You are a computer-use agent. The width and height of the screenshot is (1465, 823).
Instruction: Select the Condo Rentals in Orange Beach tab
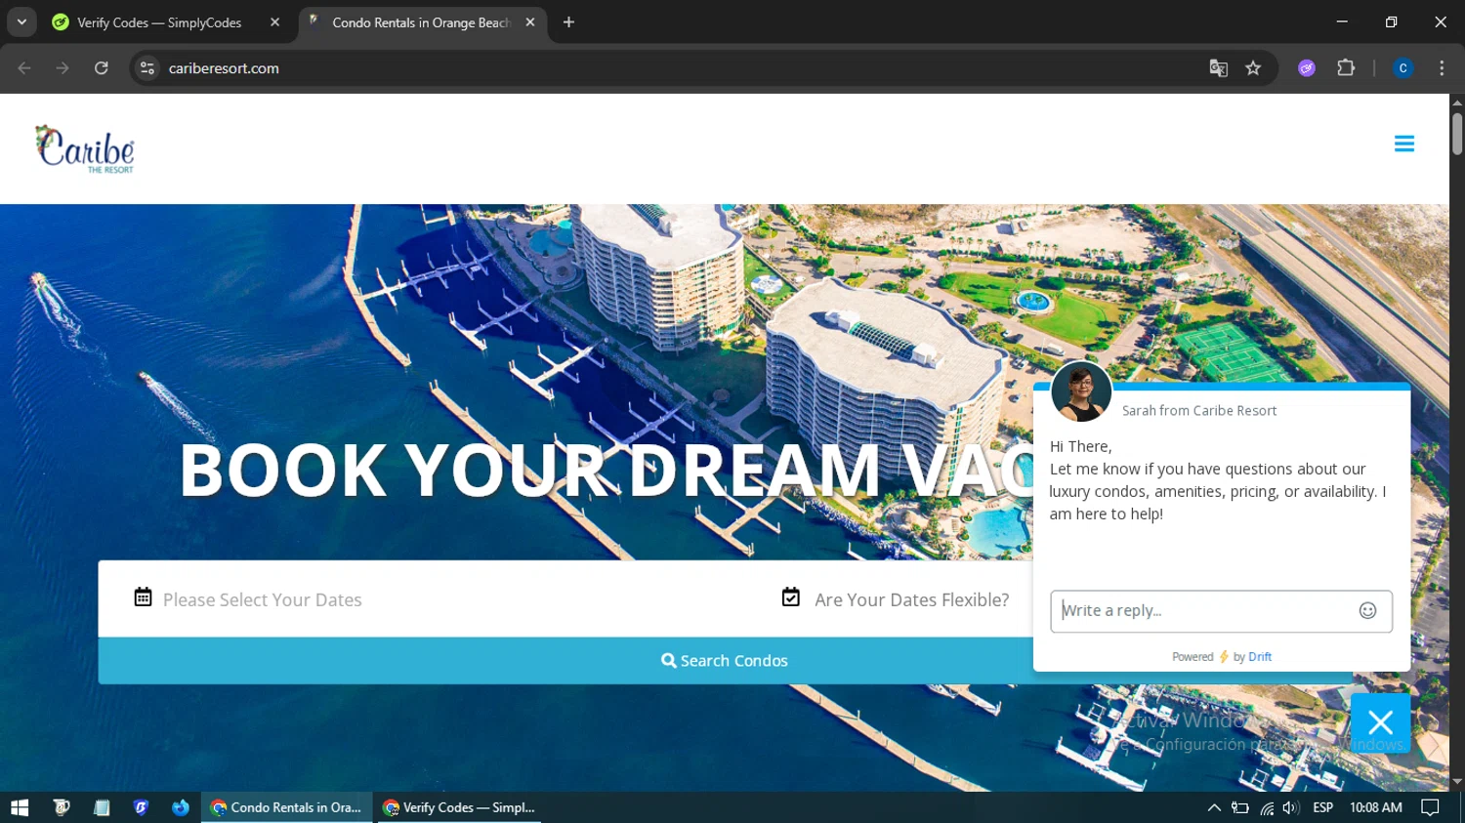[x=421, y=22]
